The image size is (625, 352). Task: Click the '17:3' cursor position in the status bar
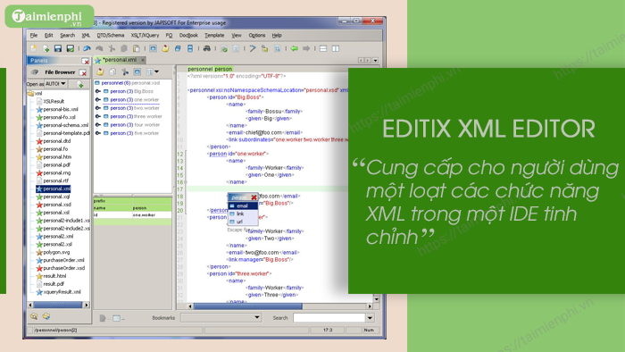coord(328,330)
